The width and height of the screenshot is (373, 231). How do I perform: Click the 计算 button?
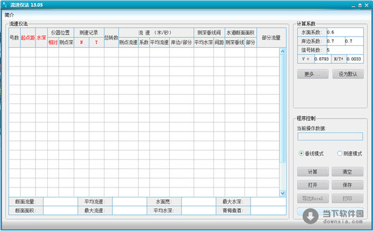click(x=313, y=171)
